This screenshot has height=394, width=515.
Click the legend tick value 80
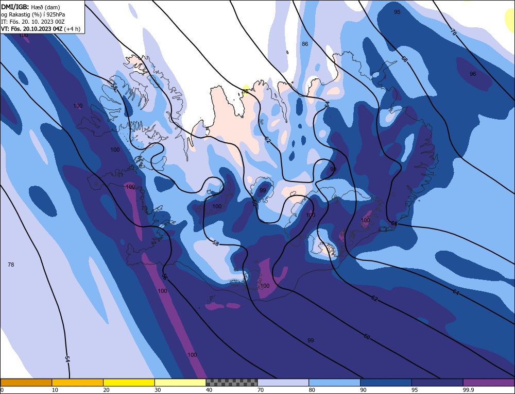click(x=312, y=390)
